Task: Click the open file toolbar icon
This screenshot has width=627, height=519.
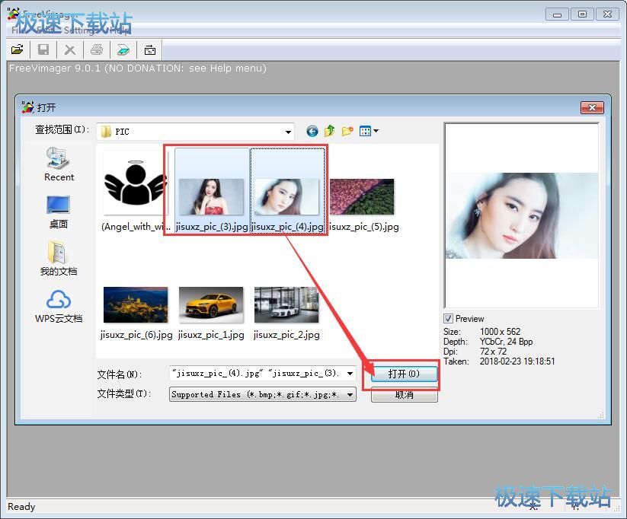Action: click(x=17, y=49)
